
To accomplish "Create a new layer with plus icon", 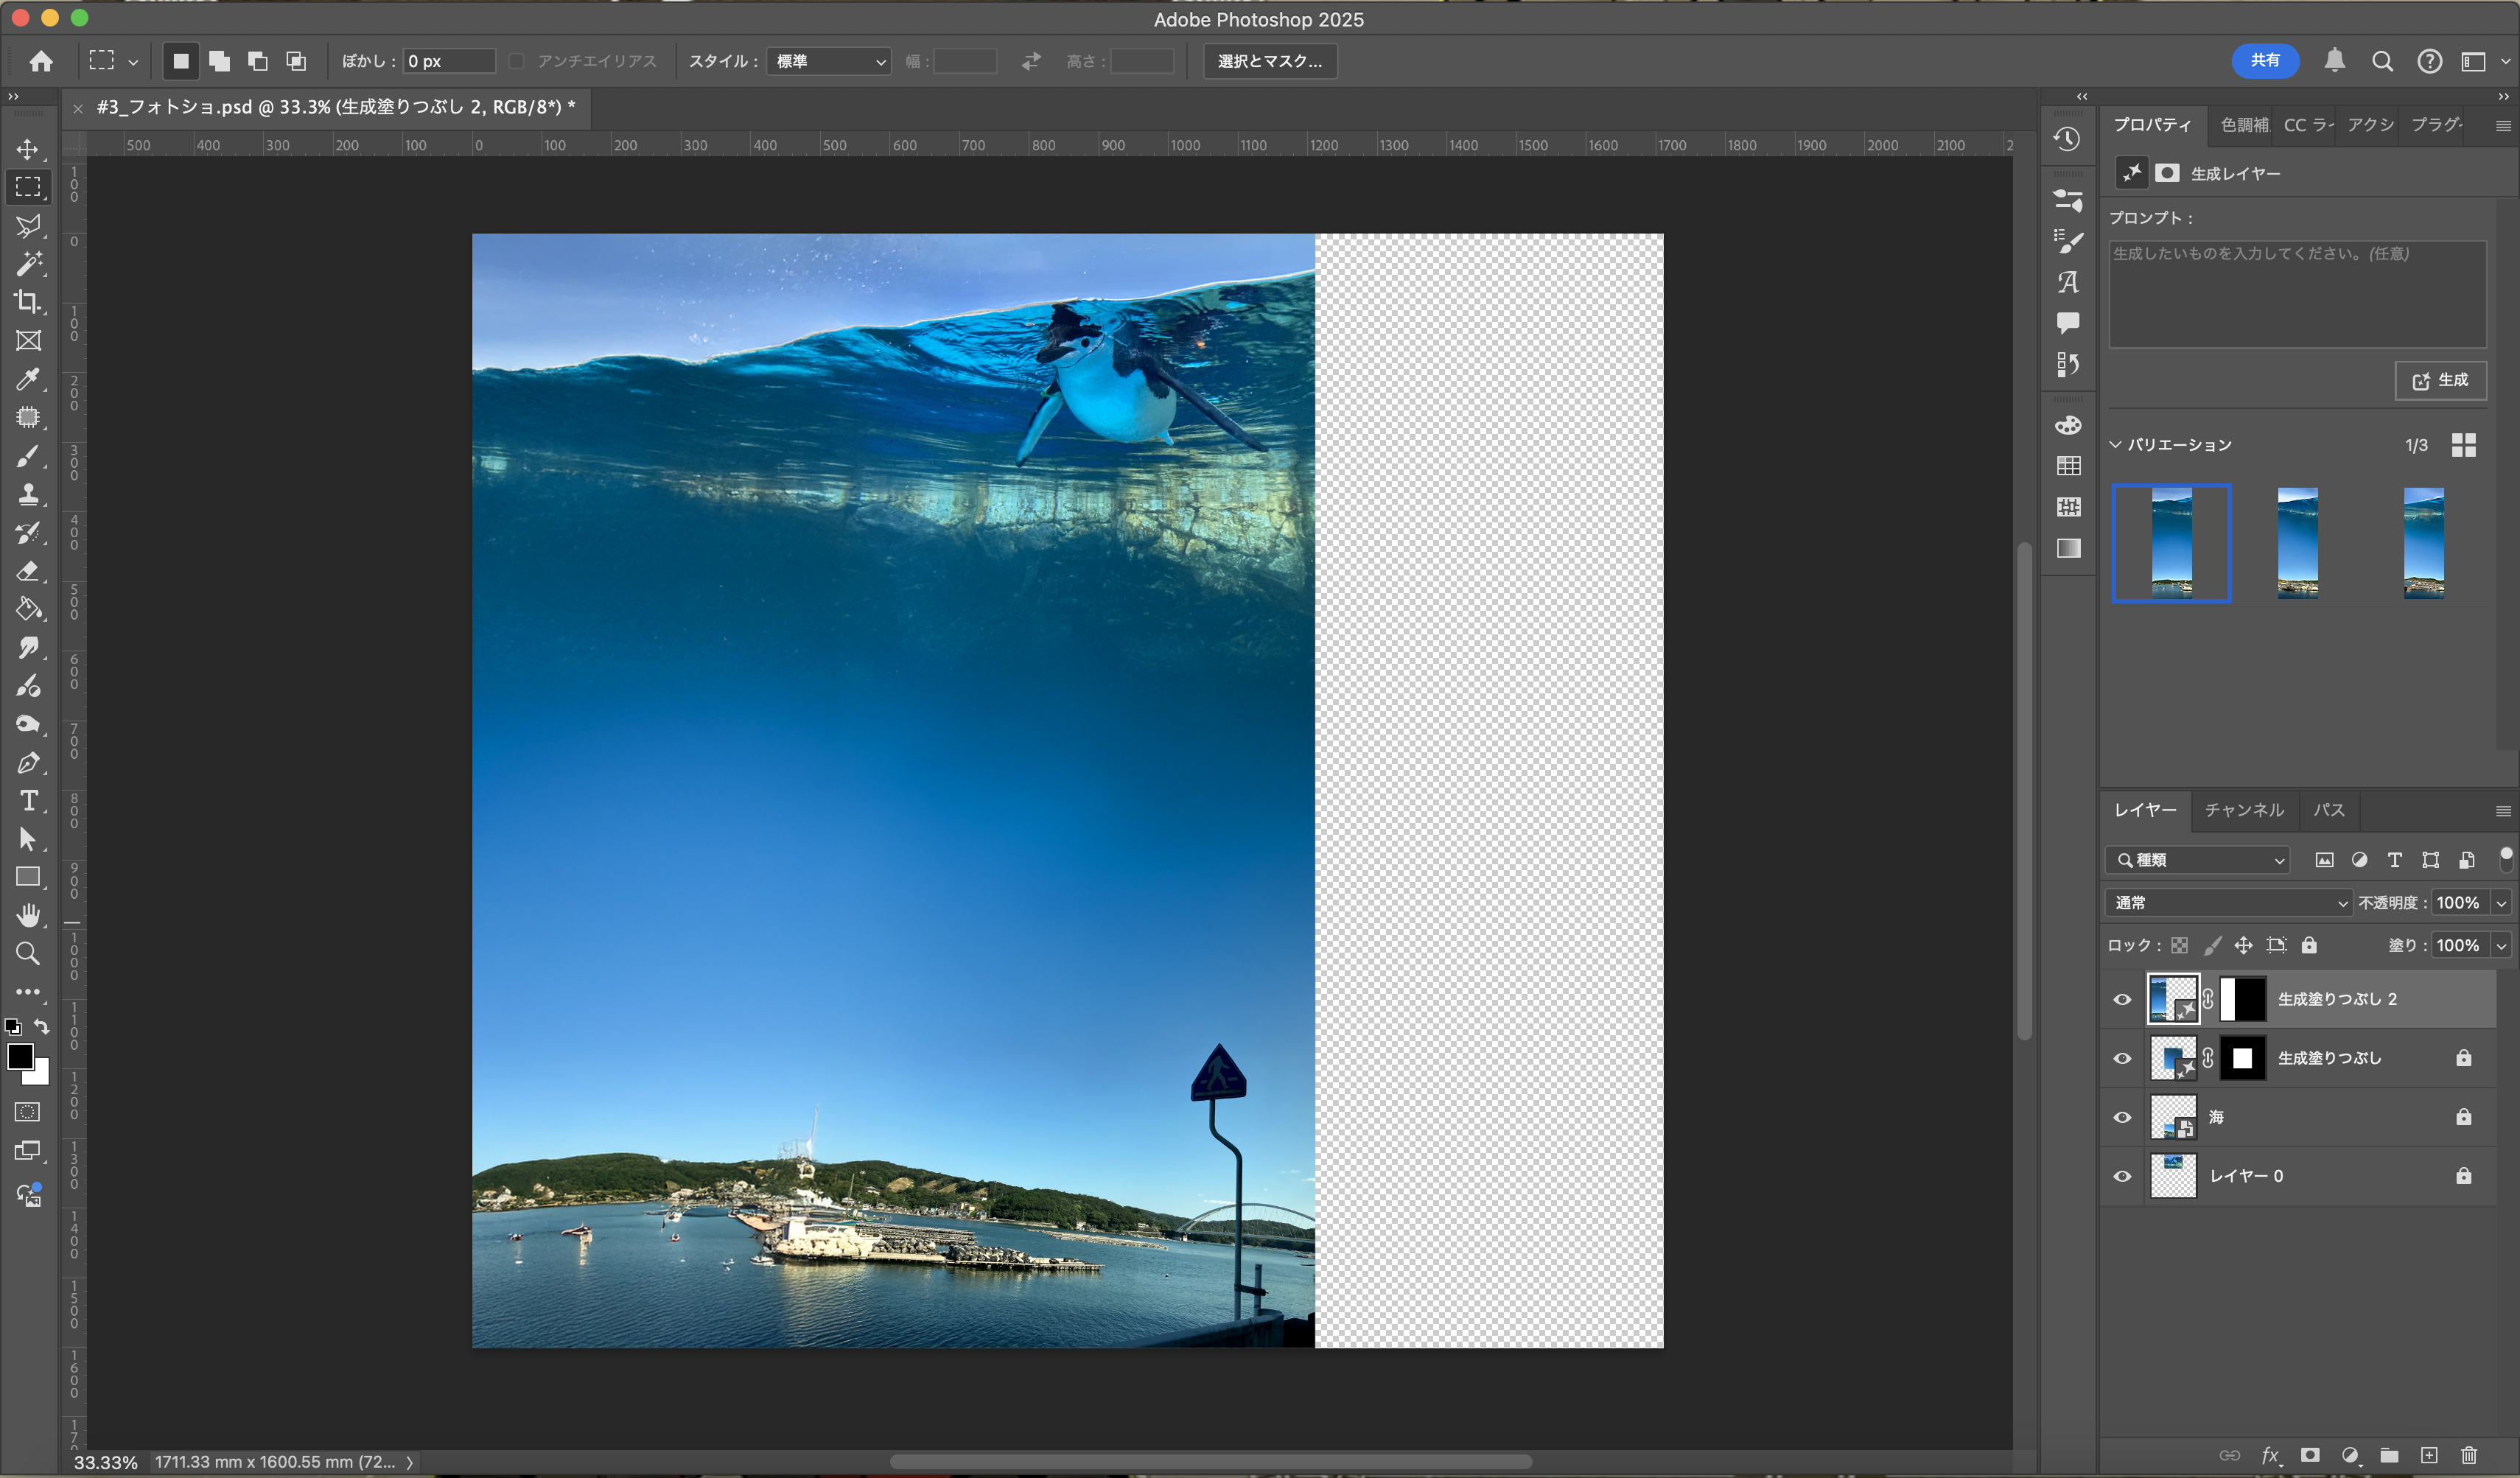I will pyautogui.click(x=2429, y=1455).
